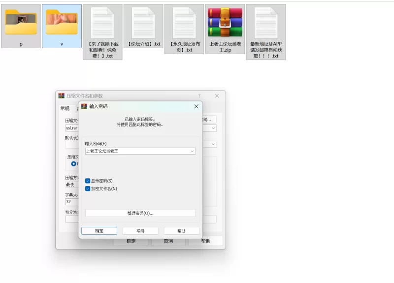Click WinRAR icon in 输入密码 title bar
The image size is (394, 283).
[x=84, y=106]
